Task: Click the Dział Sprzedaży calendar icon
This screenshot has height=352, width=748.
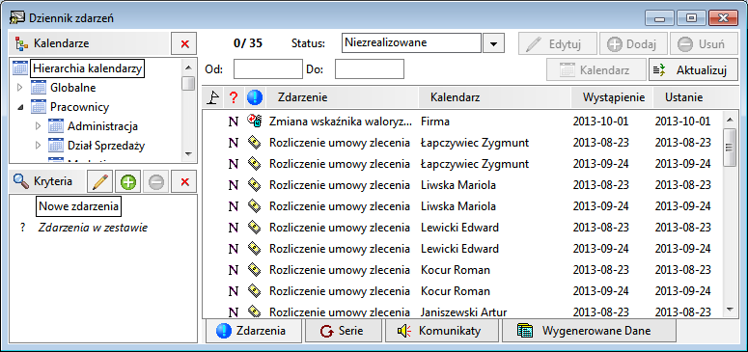Action: [56, 146]
